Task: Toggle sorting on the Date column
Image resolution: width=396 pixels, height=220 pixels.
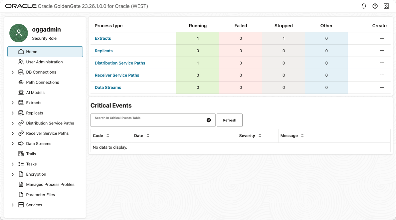Action: click(148, 136)
